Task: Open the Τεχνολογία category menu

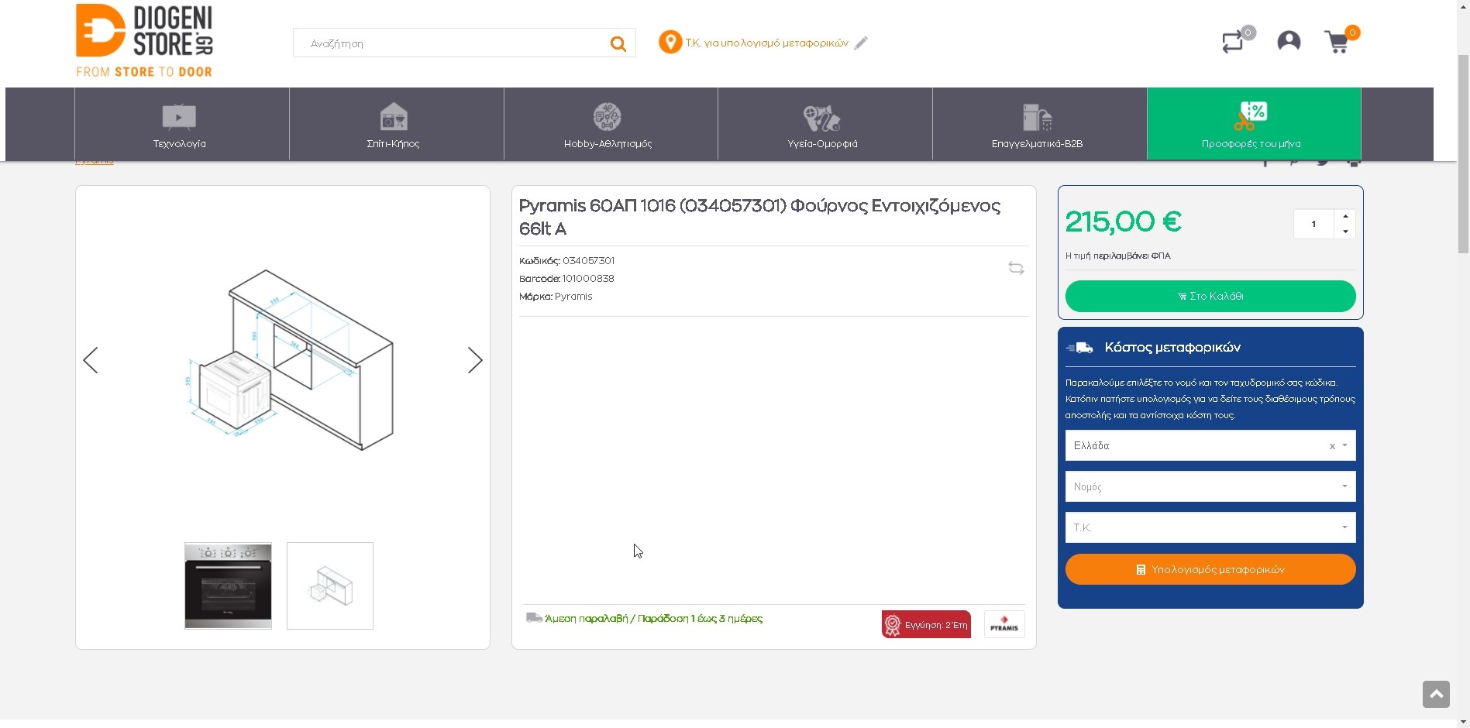Action: coord(182,124)
